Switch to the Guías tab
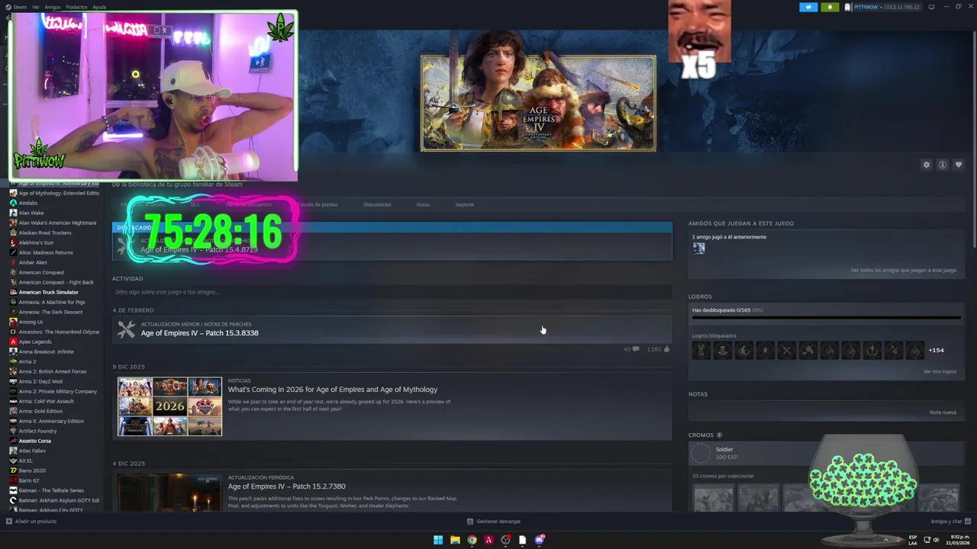 pyautogui.click(x=423, y=204)
